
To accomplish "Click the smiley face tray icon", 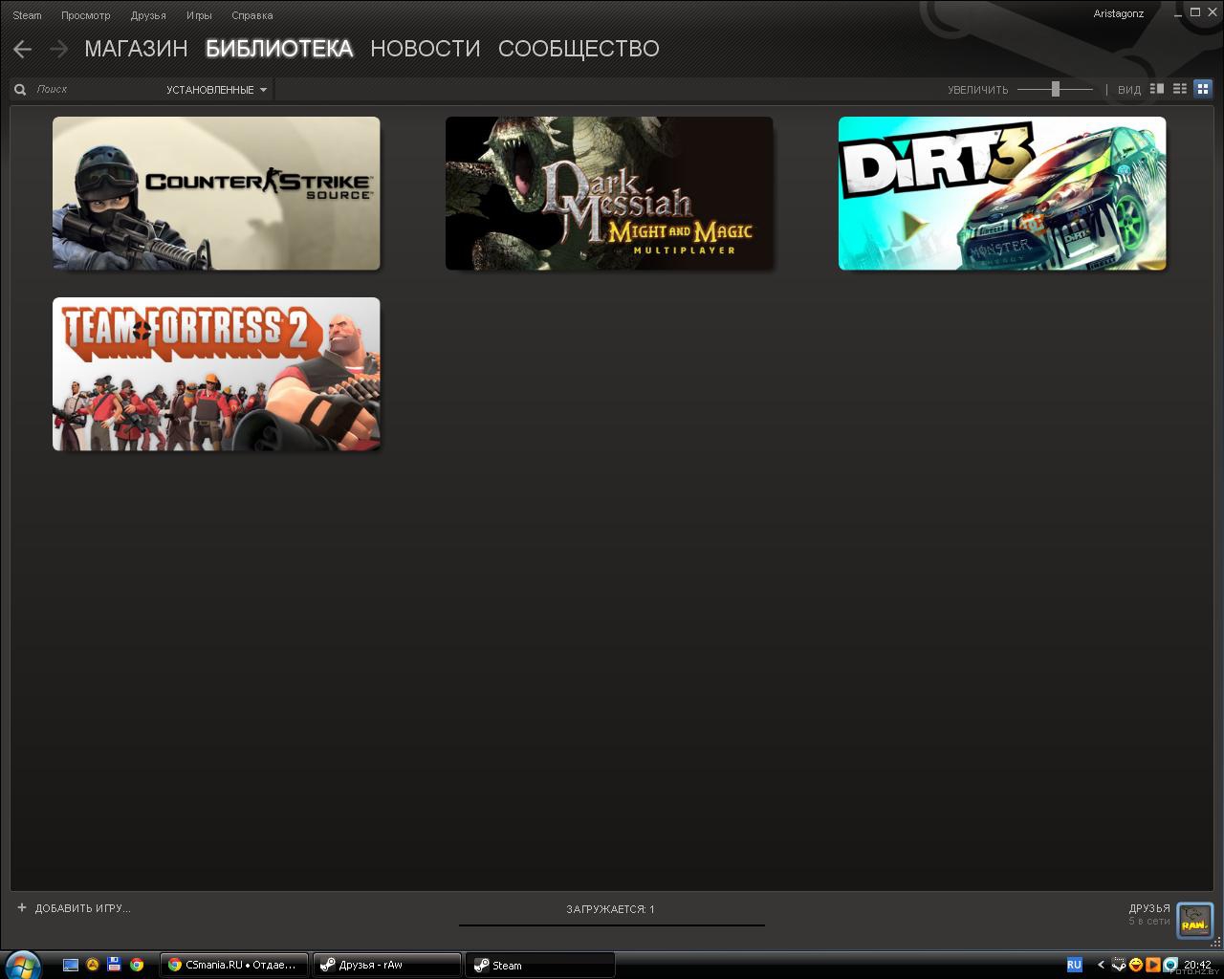I will [1136, 965].
